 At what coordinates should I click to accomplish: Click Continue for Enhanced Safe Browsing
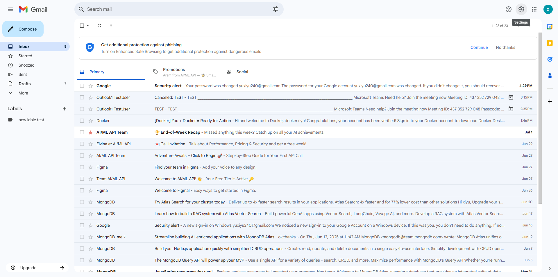coord(479,47)
